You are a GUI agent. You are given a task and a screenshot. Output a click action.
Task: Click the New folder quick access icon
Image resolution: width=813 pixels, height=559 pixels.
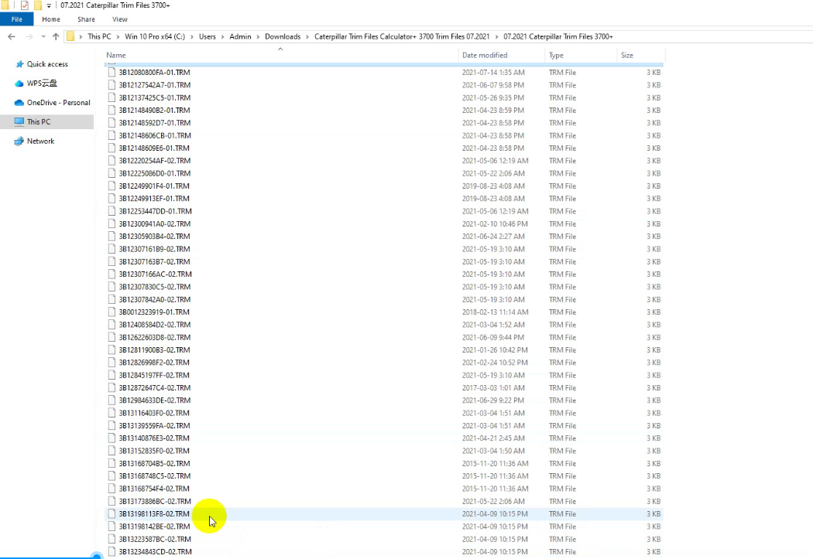(x=37, y=5)
